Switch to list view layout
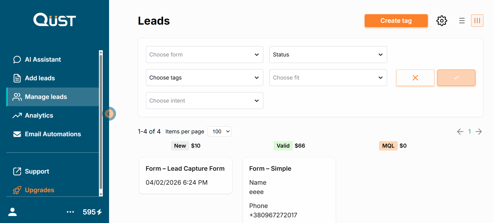Image resolution: width=494 pixels, height=223 pixels. [462, 21]
